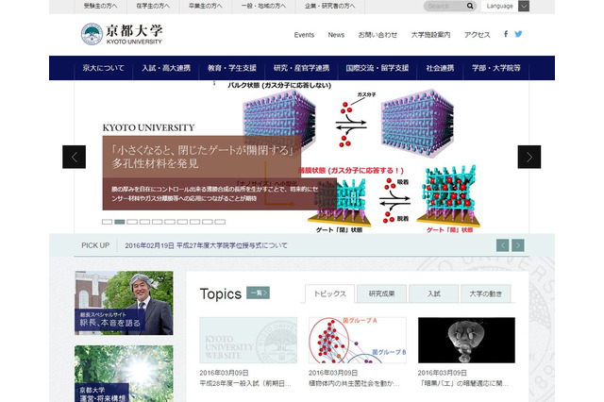
Task: Select the highlighted second slide indicator
Action: click(x=120, y=222)
